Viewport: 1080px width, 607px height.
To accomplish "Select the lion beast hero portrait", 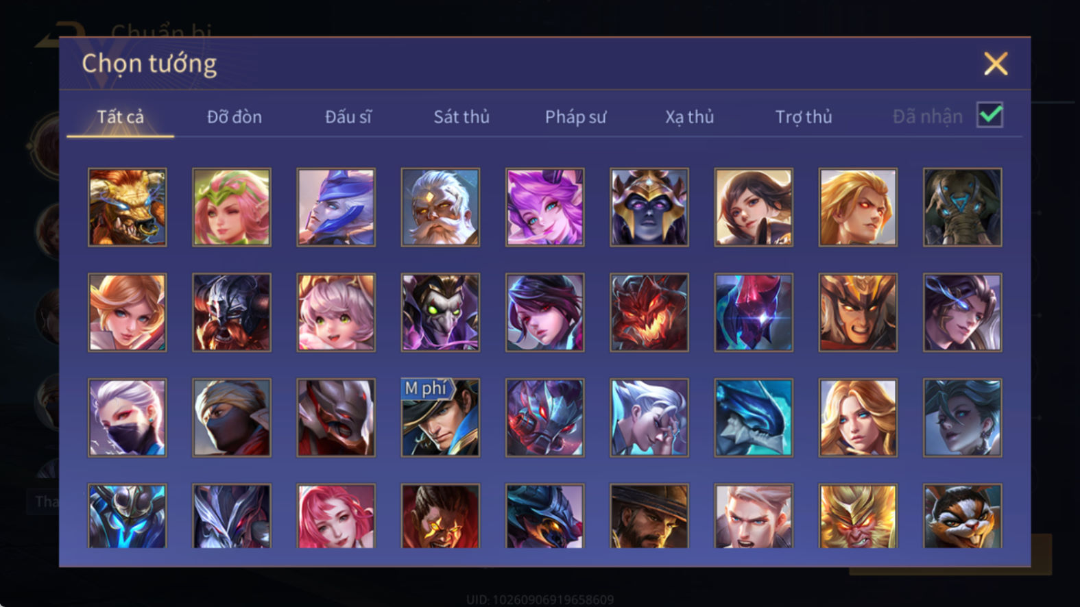I will click(x=127, y=207).
